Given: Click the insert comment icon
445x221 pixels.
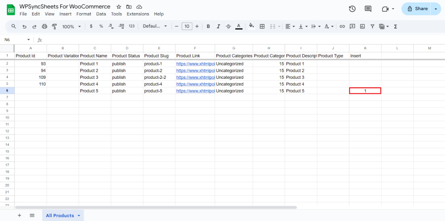Looking at the screenshot, I should pyautogui.click(x=352, y=27).
